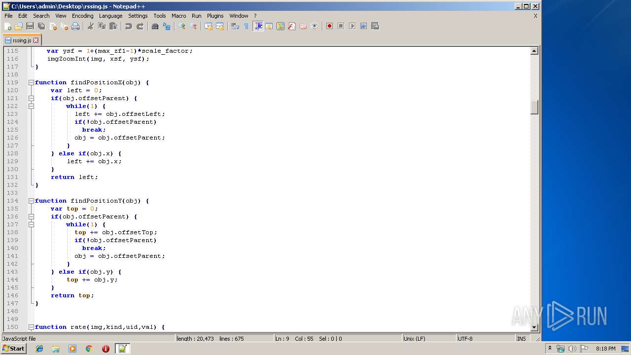This screenshot has width=631, height=355.
Task: Toggle synchronize vertical scrolling
Action: pos(209,26)
